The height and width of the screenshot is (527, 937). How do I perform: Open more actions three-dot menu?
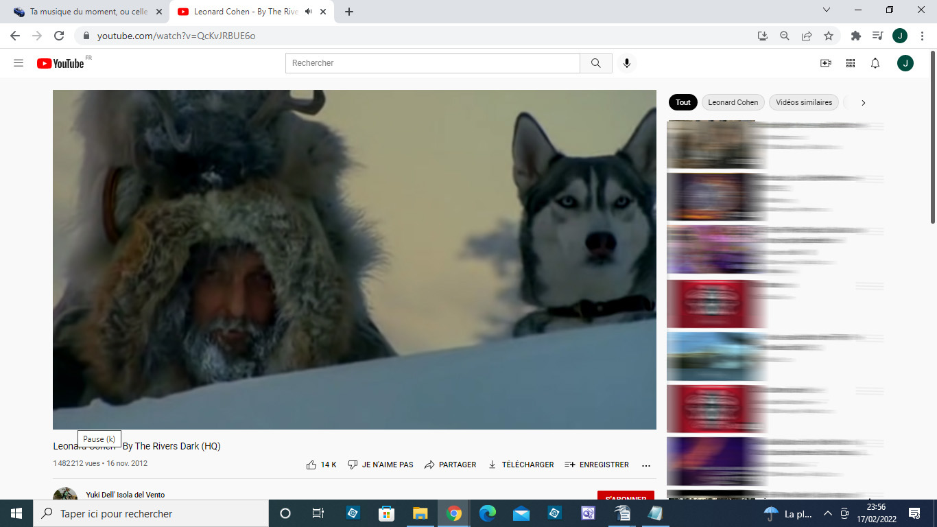coord(645,465)
